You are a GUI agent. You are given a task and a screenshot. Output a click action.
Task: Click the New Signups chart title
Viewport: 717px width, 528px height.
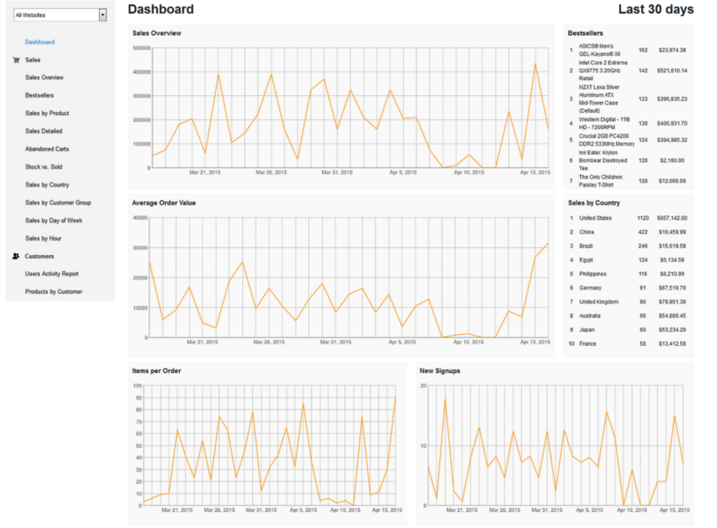coord(440,370)
